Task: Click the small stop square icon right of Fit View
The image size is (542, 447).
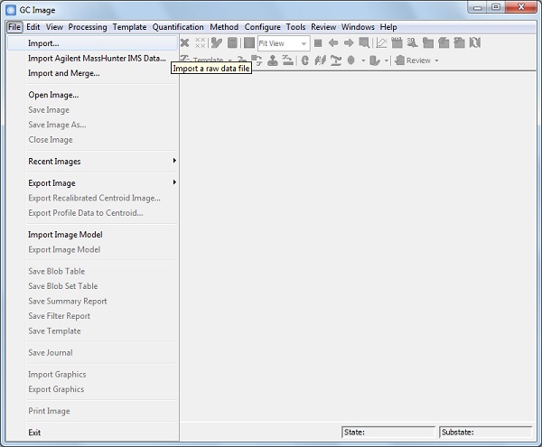Action: 318,42
